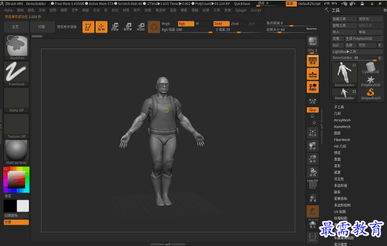
Task: Select the Cylinder3D tool
Action: coord(371,68)
